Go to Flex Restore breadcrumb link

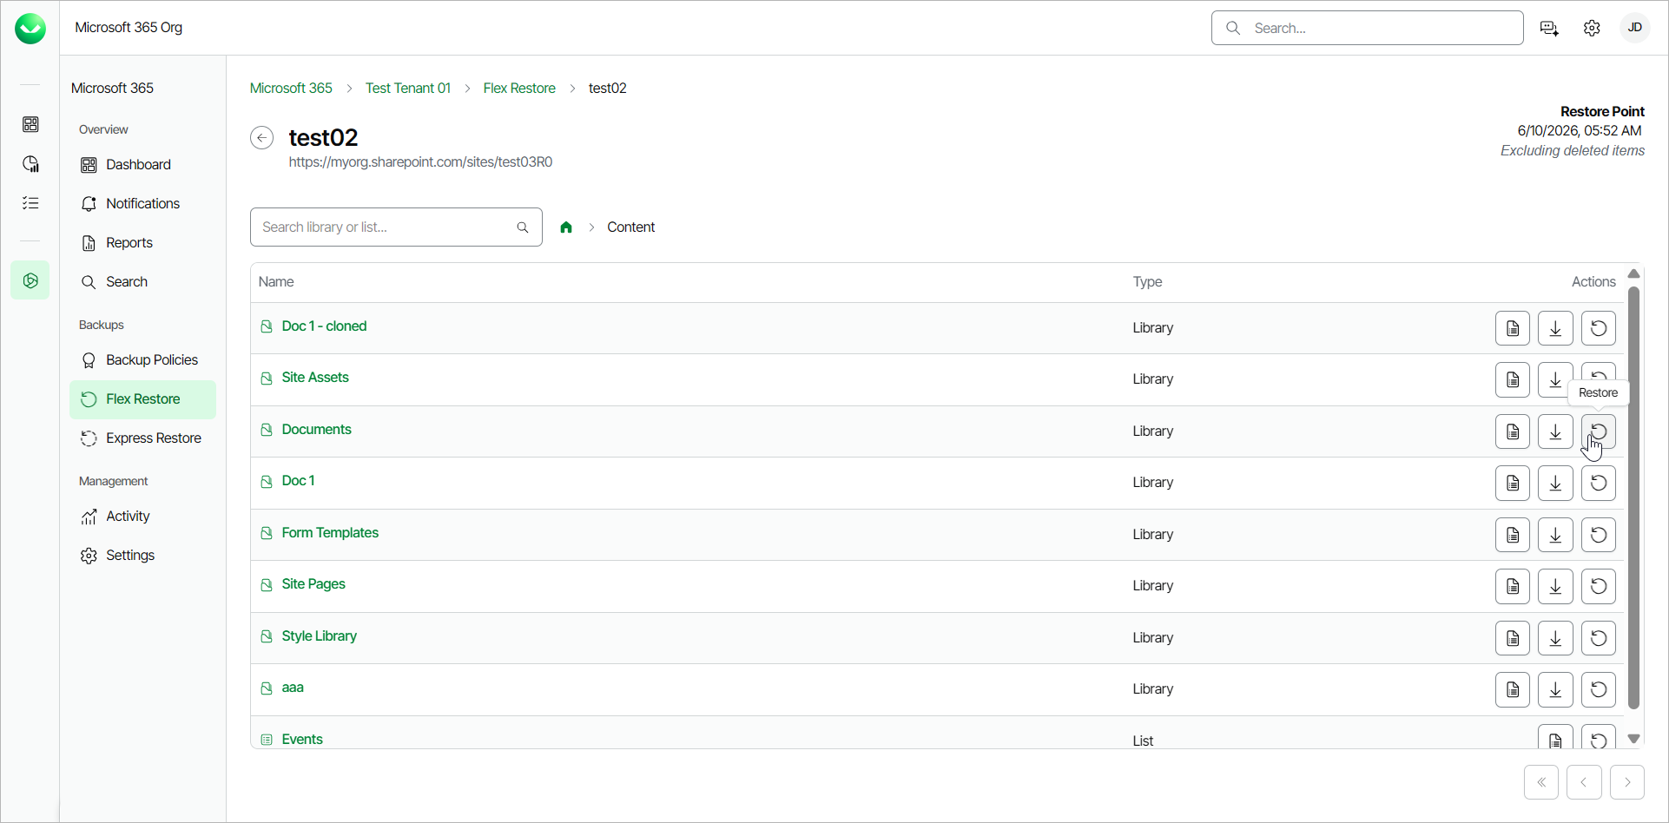click(x=519, y=89)
